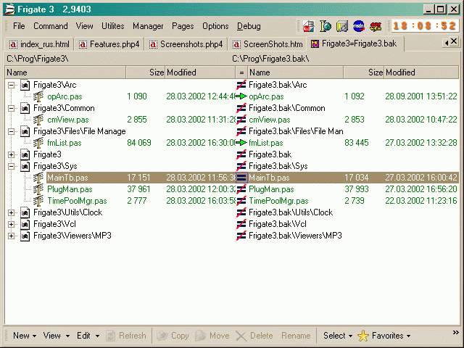The height and width of the screenshot is (348, 464).
Task: Collapse the Frigate3\Sys tree node
Action: (x=12, y=166)
